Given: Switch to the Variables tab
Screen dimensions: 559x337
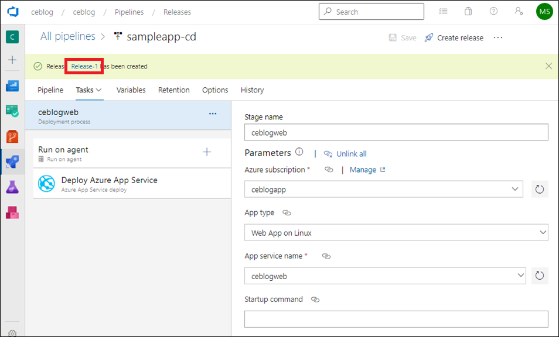Looking at the screenshot, I should coord(131,90).
